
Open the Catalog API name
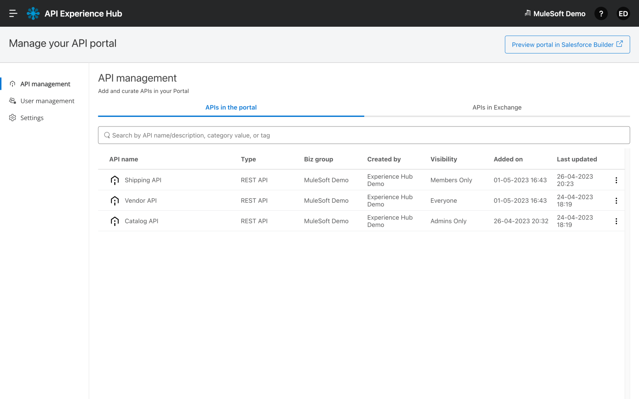[141, 221]
